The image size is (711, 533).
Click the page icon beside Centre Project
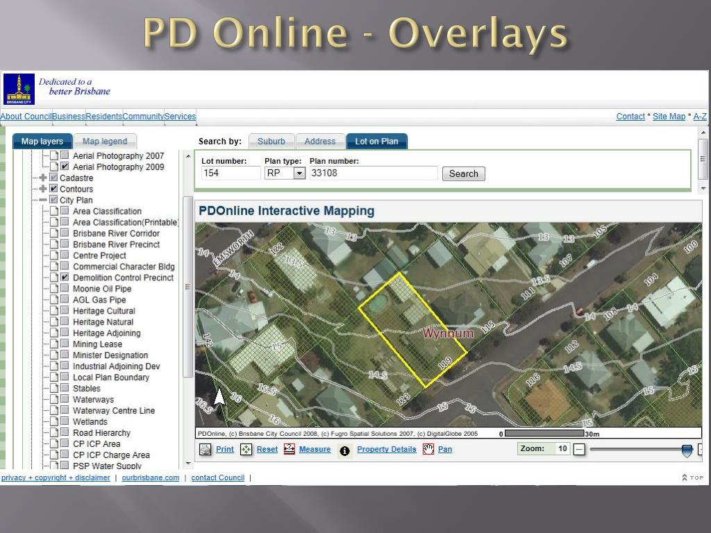point(54,255)
